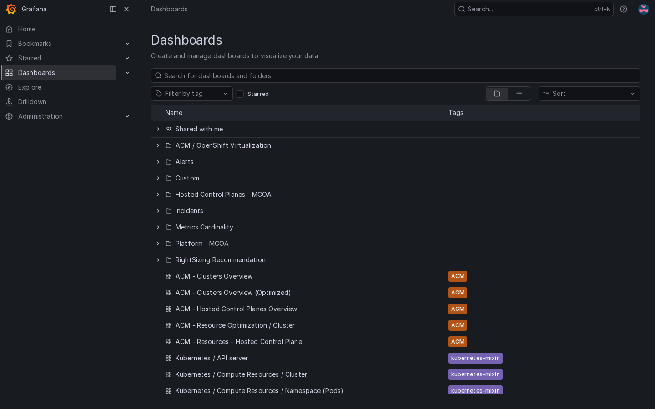The width and height of the screenshot is (655, 409).
Task: Click the dashboard icon of ACM - Hosted Control Planes Overview
Action: 169,309
